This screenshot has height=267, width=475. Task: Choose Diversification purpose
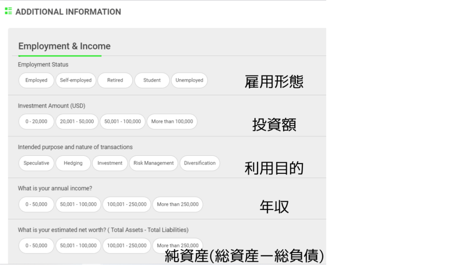pos(200,163)
